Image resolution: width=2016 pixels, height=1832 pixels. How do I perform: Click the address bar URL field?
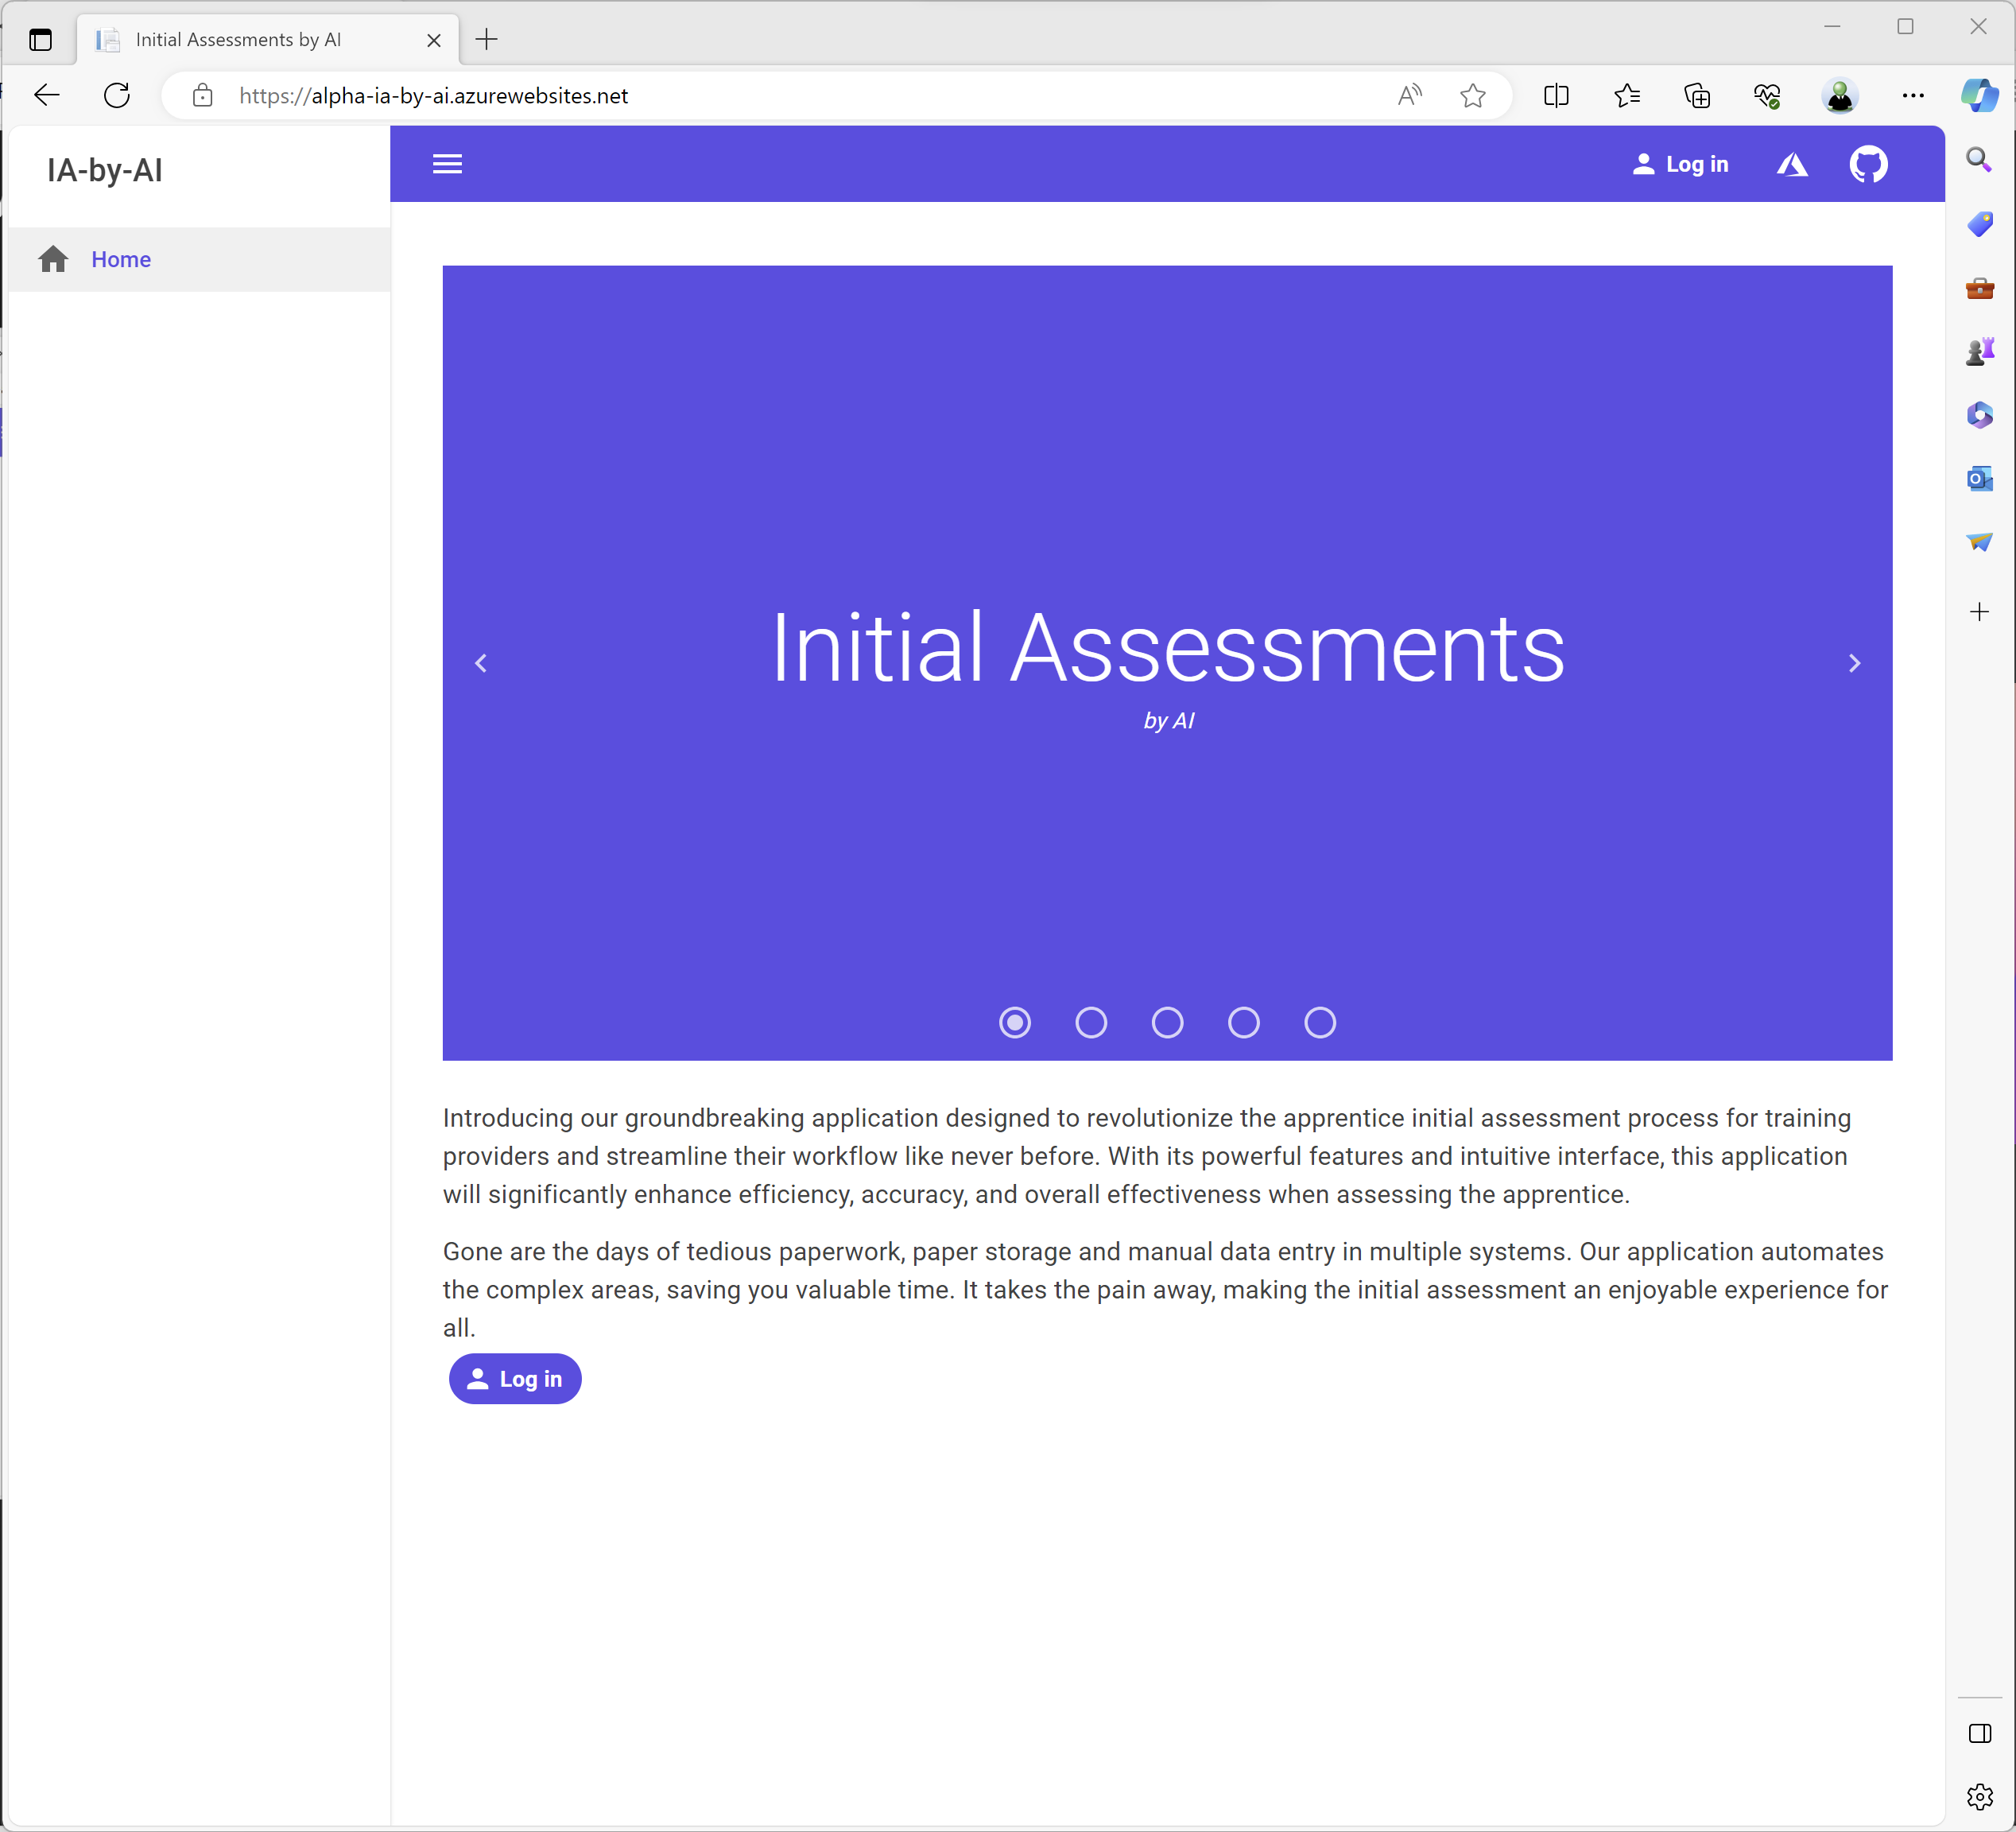coord(800,95)
